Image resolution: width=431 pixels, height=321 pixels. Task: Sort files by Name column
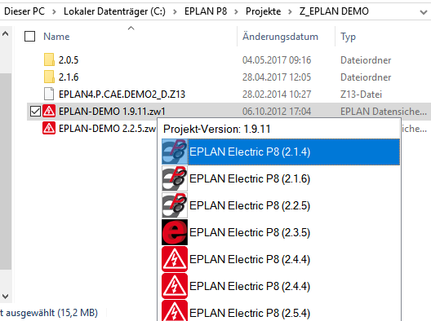tap(56, 37)
